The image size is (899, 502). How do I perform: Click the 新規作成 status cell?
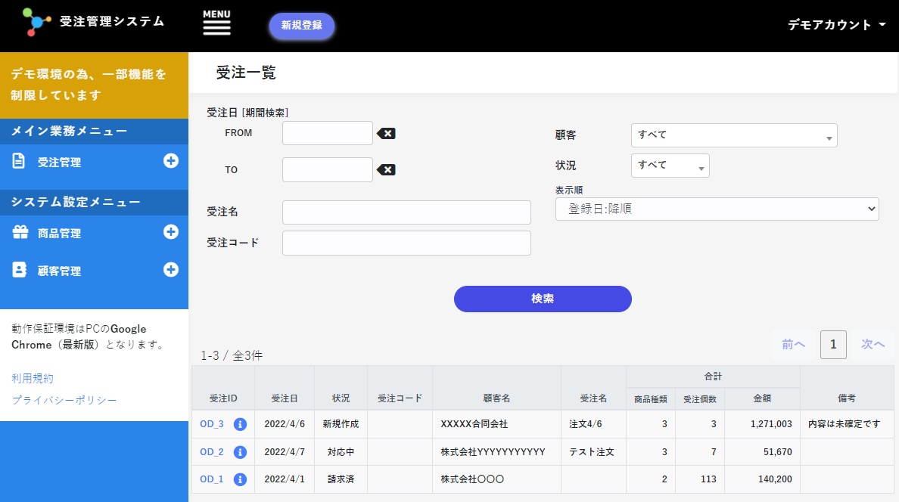(x=341, y=424)
